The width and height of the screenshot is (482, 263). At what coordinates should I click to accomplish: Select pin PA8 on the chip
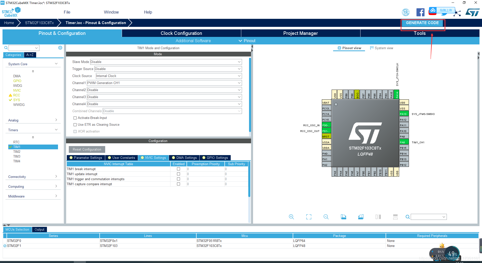click(404, 142)
